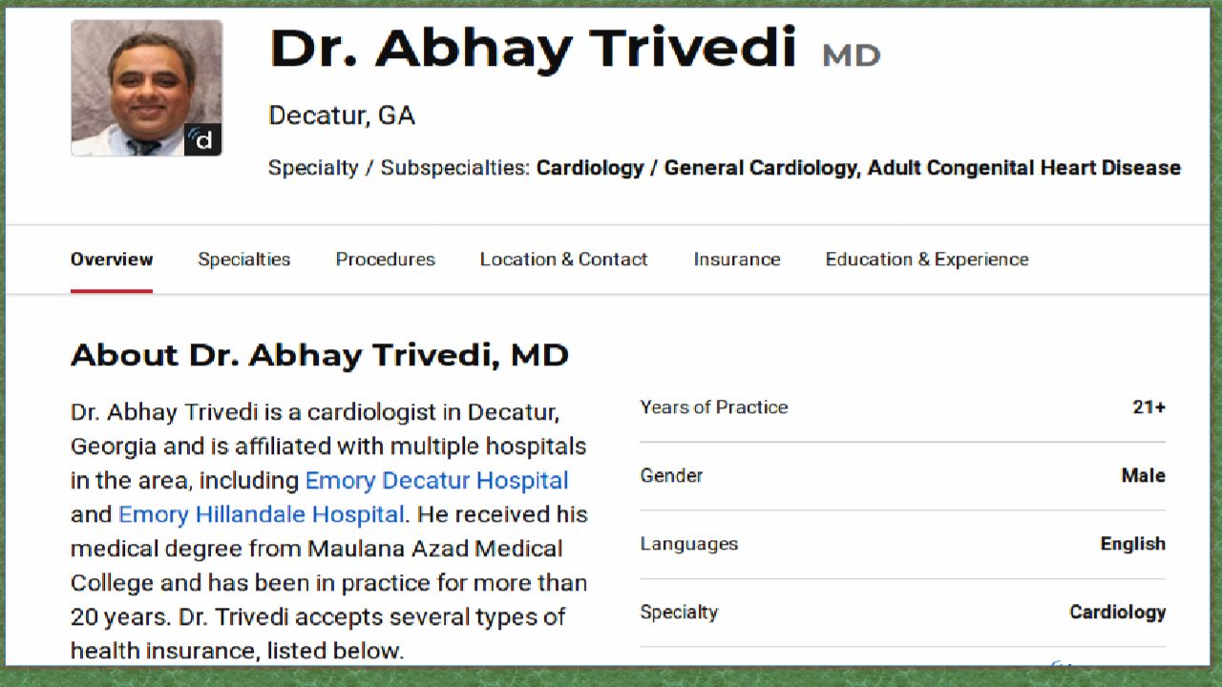This screenshot has height=687, width=1222.
Task: Follow the Emory Decatur Hospital link
Action: point(436,480)
